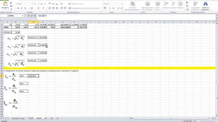Switch to the МЛЕМ sheet tab
Screen dimensions: 218x122
(x=39, y=118)
